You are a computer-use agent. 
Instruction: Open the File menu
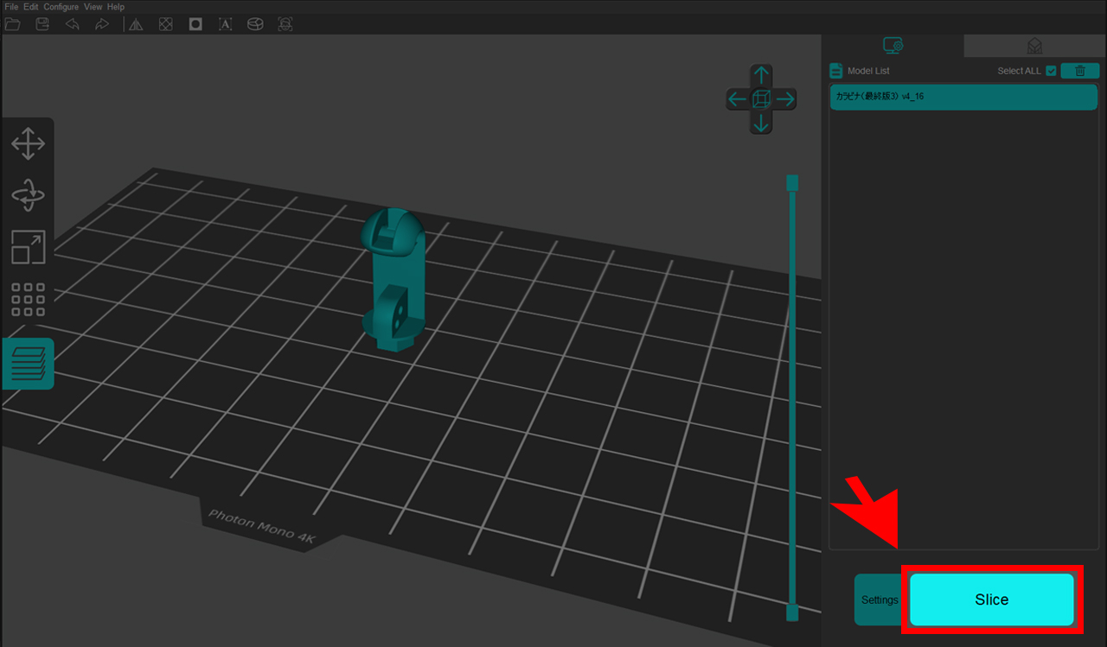(x=11, y=7)
